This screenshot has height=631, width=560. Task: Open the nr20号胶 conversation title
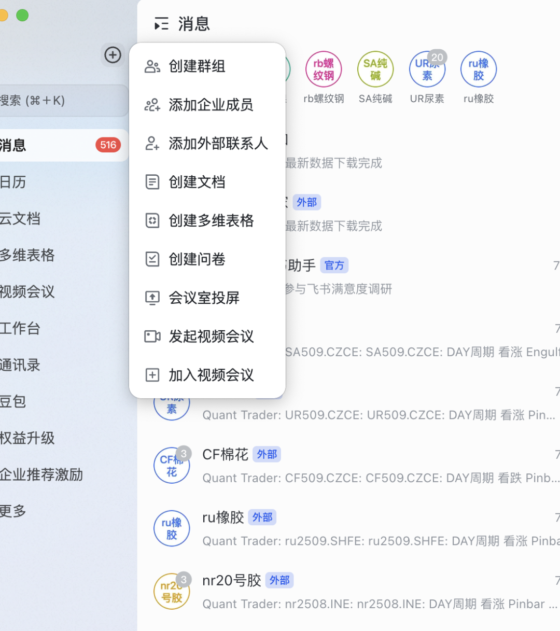click(x=232, y=581)
